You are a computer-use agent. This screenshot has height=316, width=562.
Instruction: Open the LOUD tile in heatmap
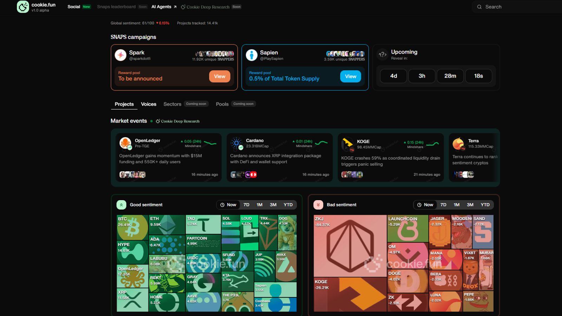coord(249,233)
